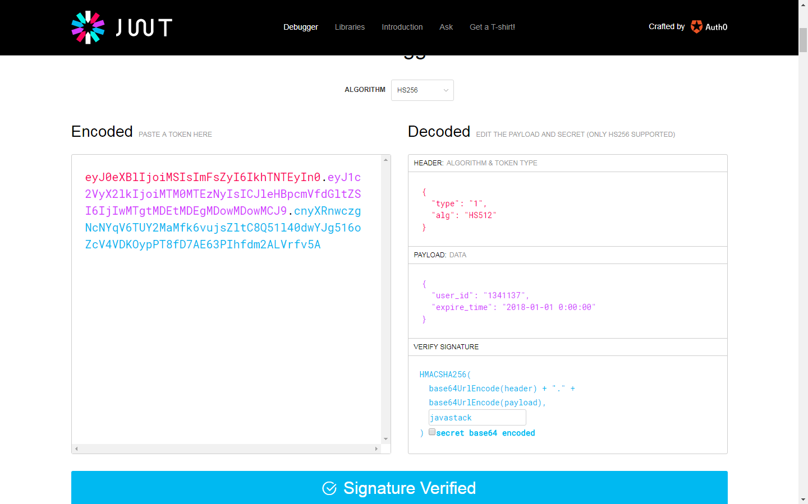Go to the Libraries page
The height and width of the screenshot is (504, 808).
click(350, 27)
